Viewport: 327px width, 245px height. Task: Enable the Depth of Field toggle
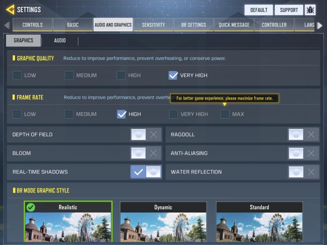pyautogui.click(x=146, y=135)
